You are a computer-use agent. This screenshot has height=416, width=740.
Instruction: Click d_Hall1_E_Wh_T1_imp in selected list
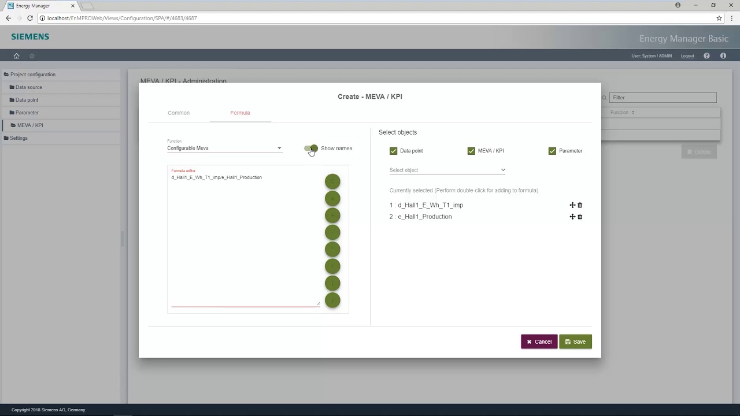click(x=430, y=205)
